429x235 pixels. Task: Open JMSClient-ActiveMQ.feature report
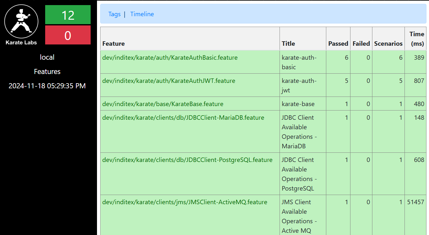click(185, 202)
